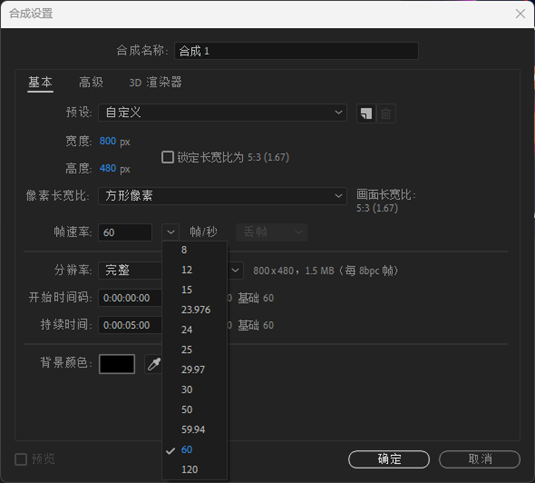
Task: Select 24 fps from list
Action: click(194, 330)
